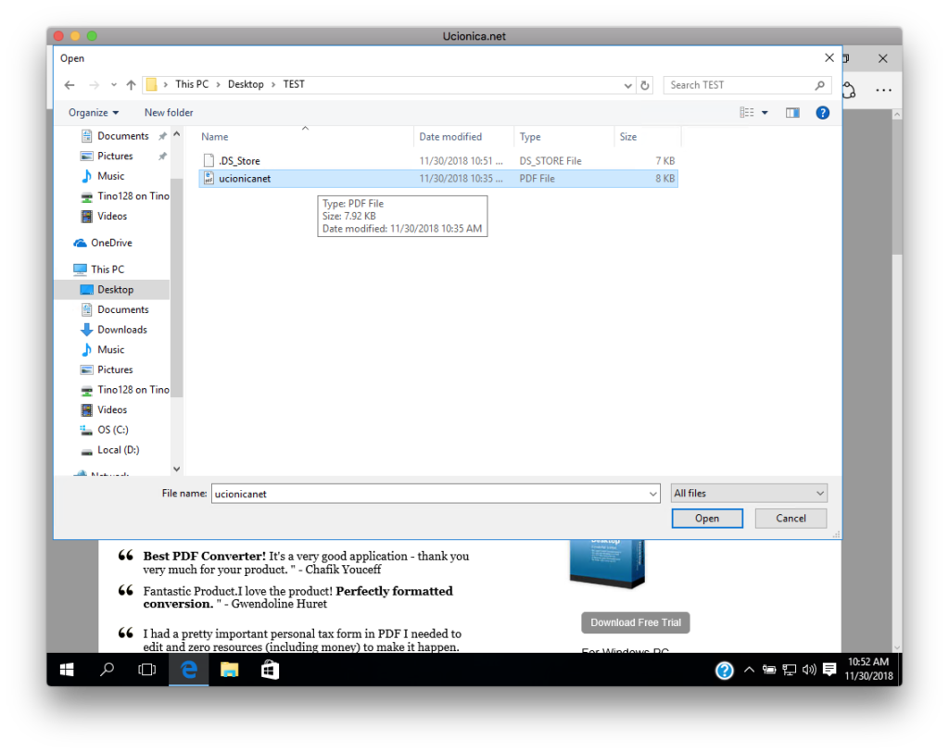Open Microsoft Edge from the taskbar
This screenshot has width=949, height=753.
click(x=189, y=670)
